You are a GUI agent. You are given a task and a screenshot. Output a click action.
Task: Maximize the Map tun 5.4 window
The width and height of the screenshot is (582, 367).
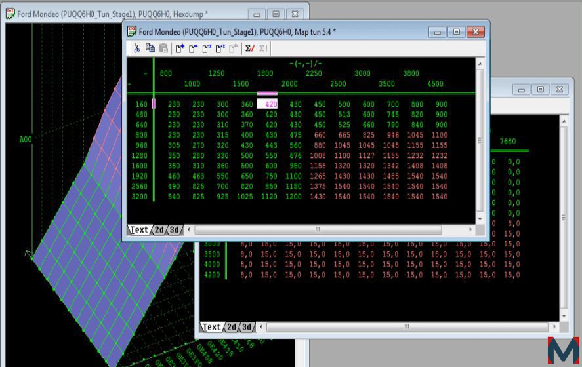[457, 32]
